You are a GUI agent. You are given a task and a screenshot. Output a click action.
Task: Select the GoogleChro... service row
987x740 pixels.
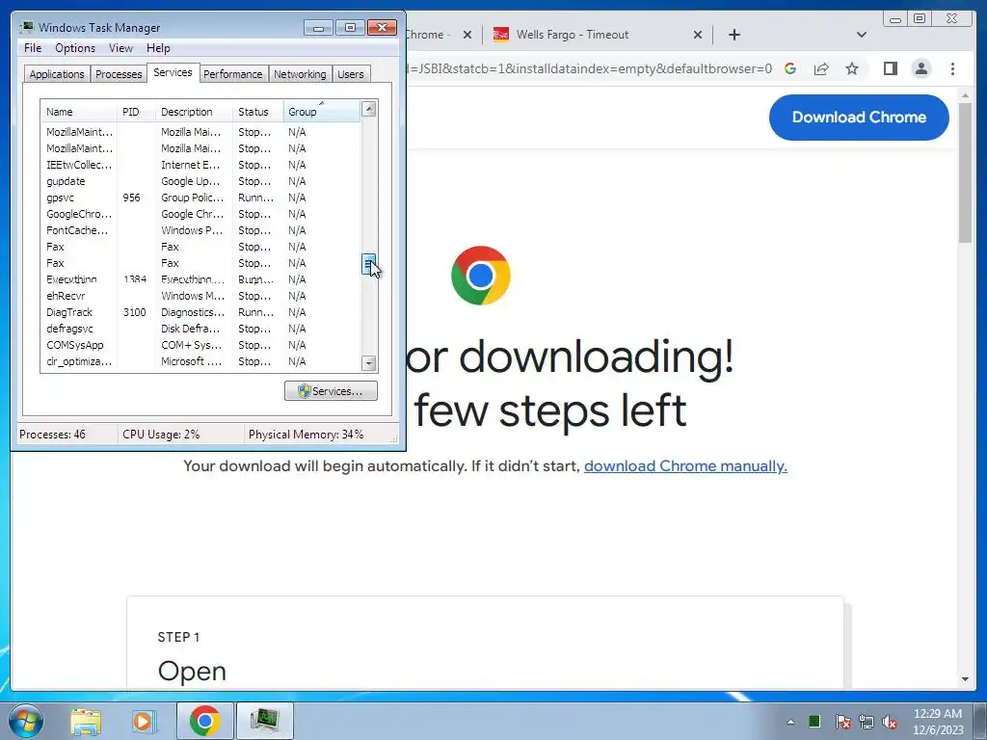click(200, 214)
